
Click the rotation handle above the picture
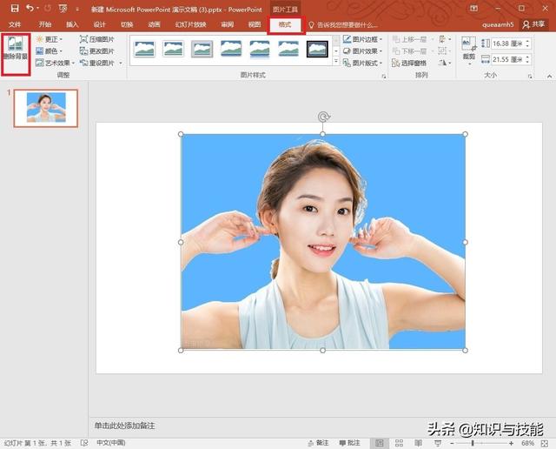(323, 117)
